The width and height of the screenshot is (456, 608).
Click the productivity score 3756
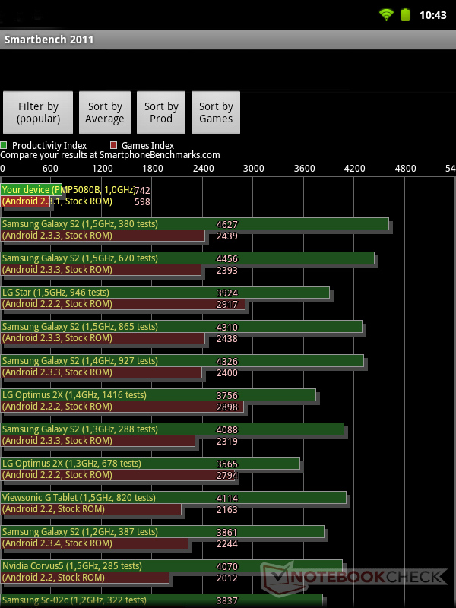click(x=226, y=395)
